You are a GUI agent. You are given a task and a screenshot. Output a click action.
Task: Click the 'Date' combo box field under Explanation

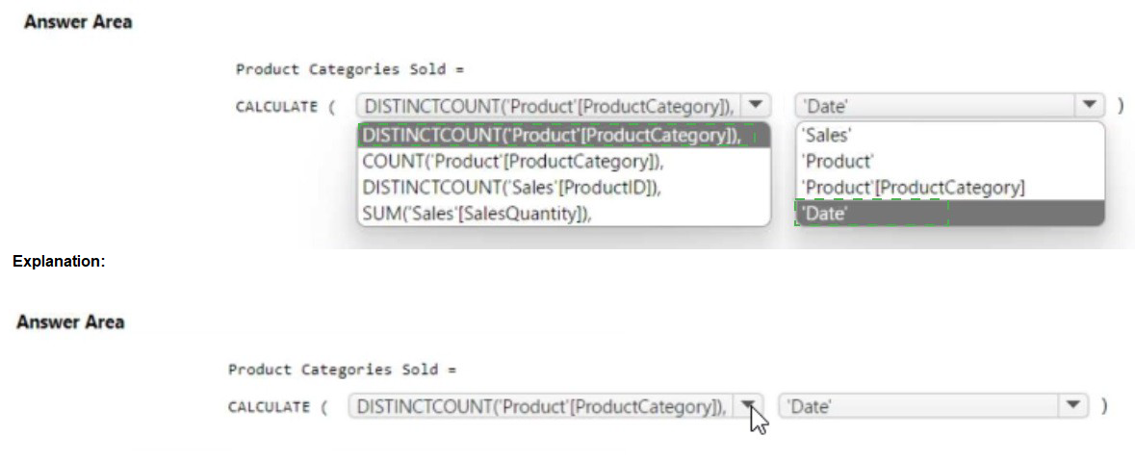pyautogui.click(x=919, y=406)
